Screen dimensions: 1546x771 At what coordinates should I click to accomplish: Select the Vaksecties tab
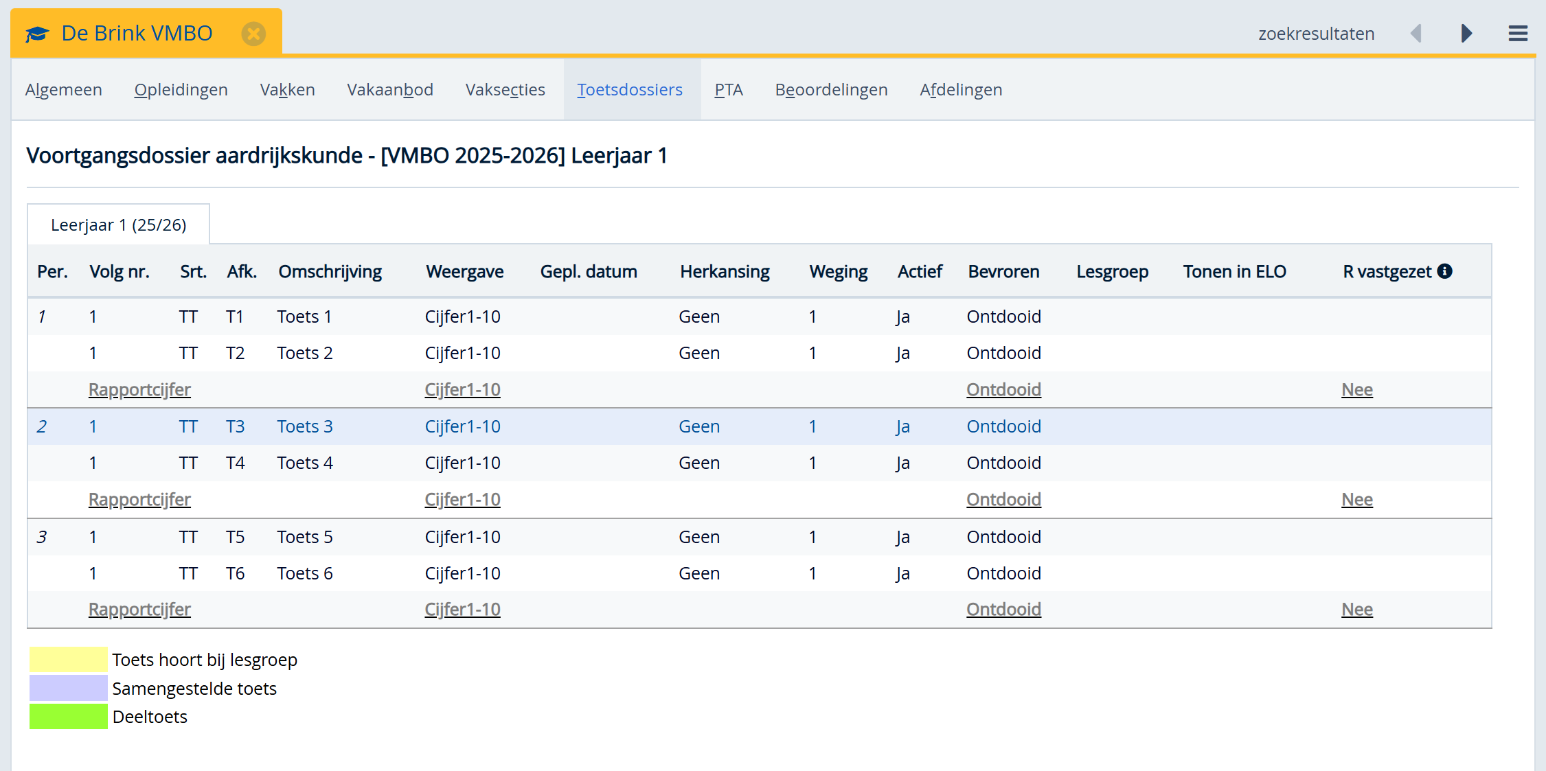[505, 90]
